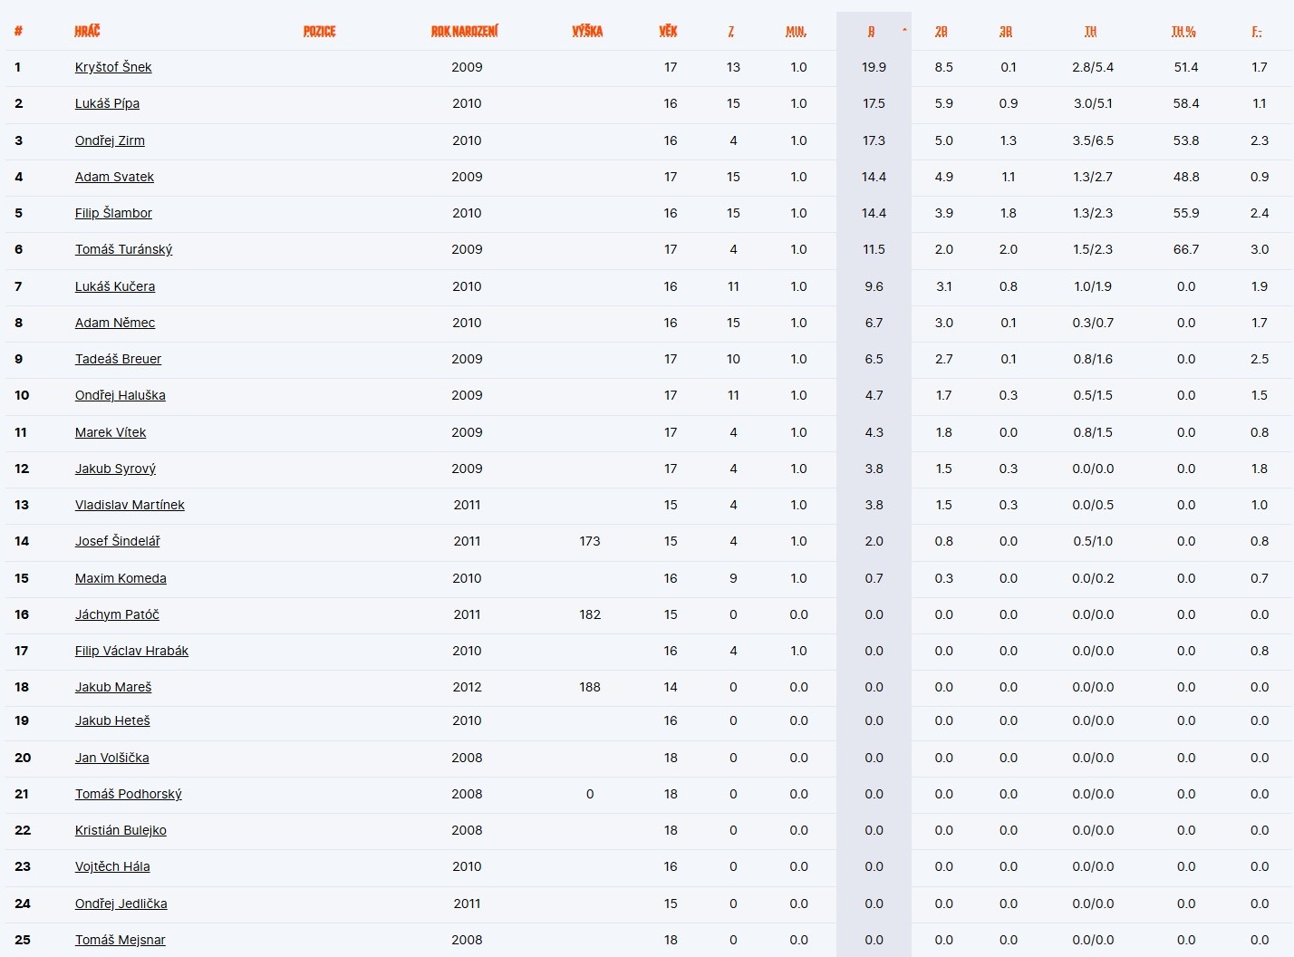The image size is (1294, 957).
Task: Open Kryštof Šnek's player profile
Action: coord(113,67)
